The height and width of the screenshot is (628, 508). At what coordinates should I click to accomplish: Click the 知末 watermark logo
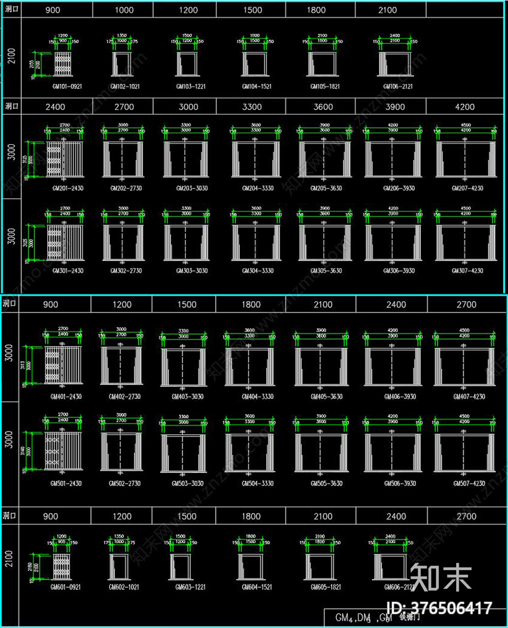(x=441, y=578)
